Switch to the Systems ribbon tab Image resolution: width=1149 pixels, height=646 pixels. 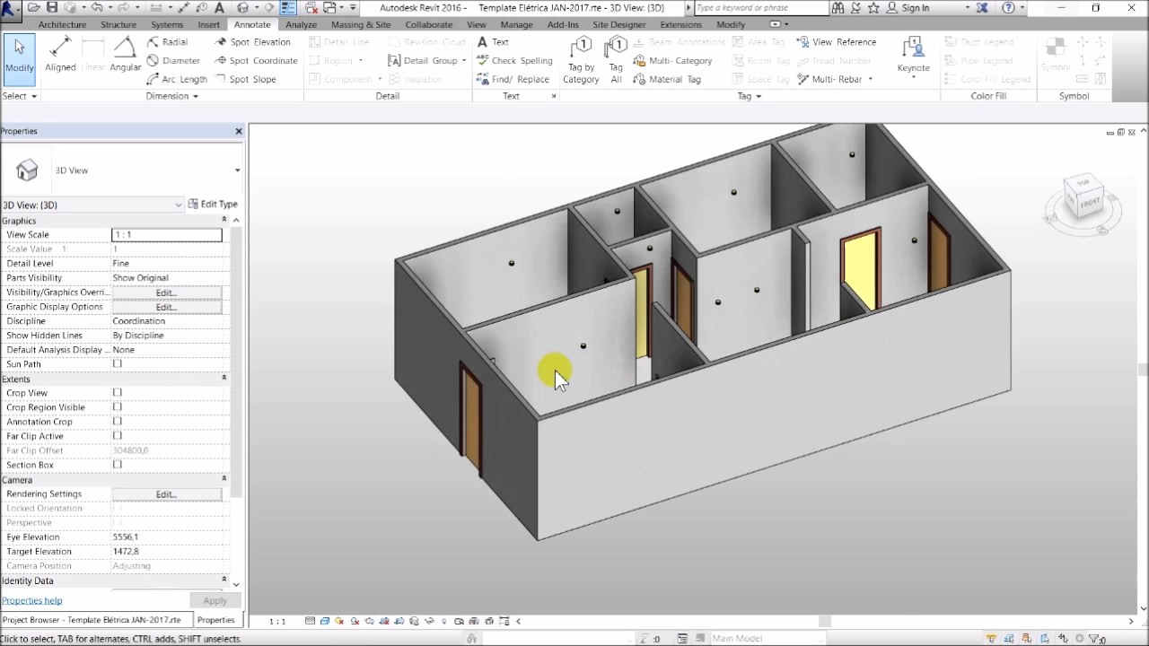pyautogui.click(x=167, y=24)
